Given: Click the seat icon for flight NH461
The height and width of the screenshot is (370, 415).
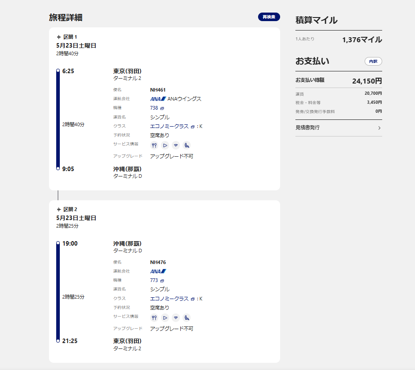Looking at the screenshot, I should pyautogui.click(x=187, y=145).
